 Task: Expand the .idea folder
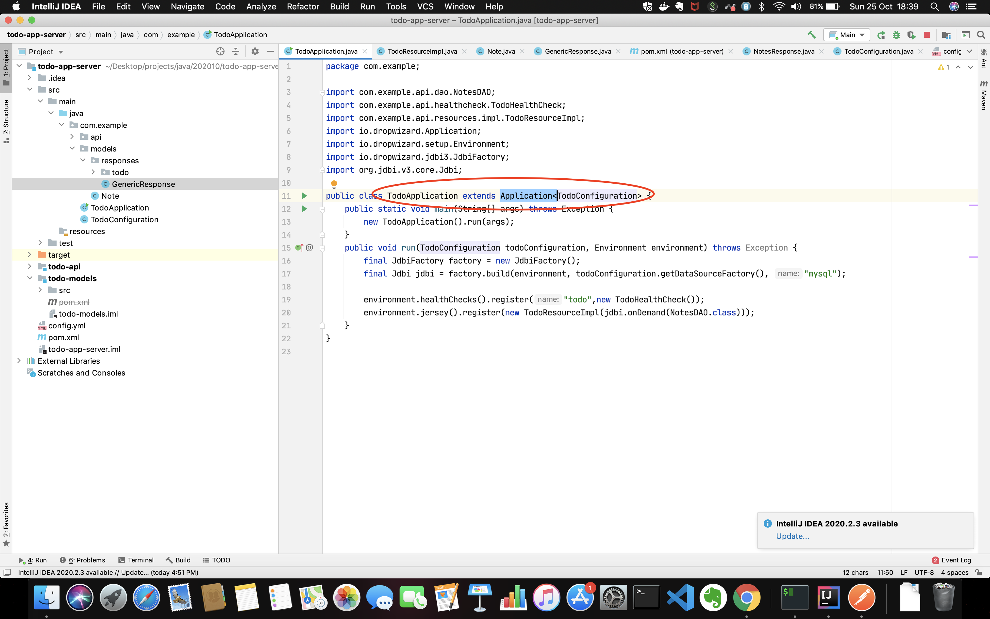pyautogui.click(x=29, y=77)
